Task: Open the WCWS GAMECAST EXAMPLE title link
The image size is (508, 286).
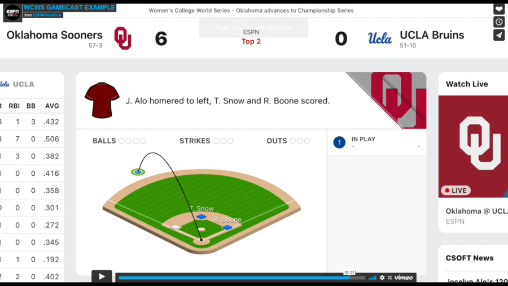Action: click(69, 7)
